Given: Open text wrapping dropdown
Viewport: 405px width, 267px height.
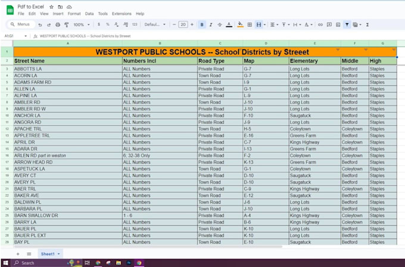Looking at the screenshot, I should (x=297, y=25).
